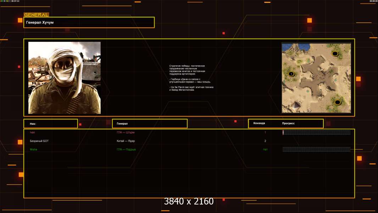Viewport: 378px width, 213px height.
Task: Click start position marker 1 on the minimap
Action: [291, 74]
